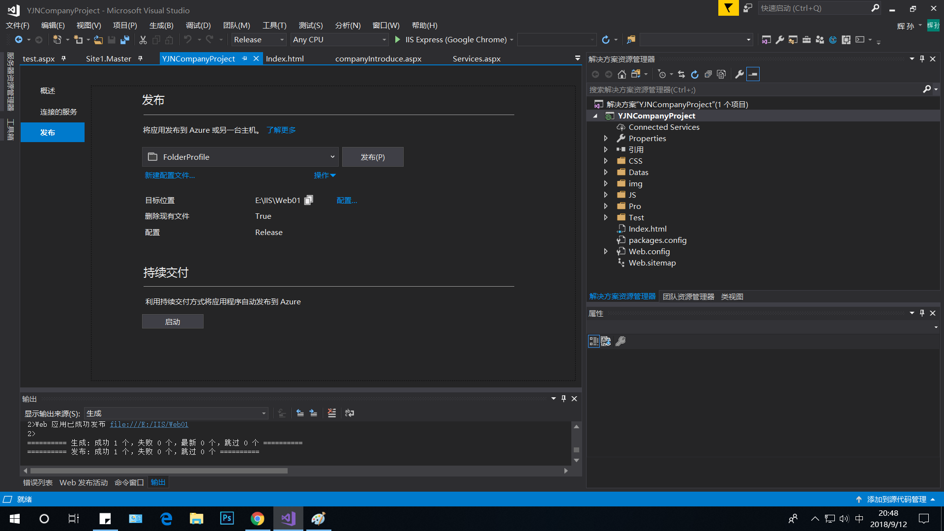Show properties in Categorized view in the Properties panel
Screen dimensions: 944x531
click(x=594, y=341)
